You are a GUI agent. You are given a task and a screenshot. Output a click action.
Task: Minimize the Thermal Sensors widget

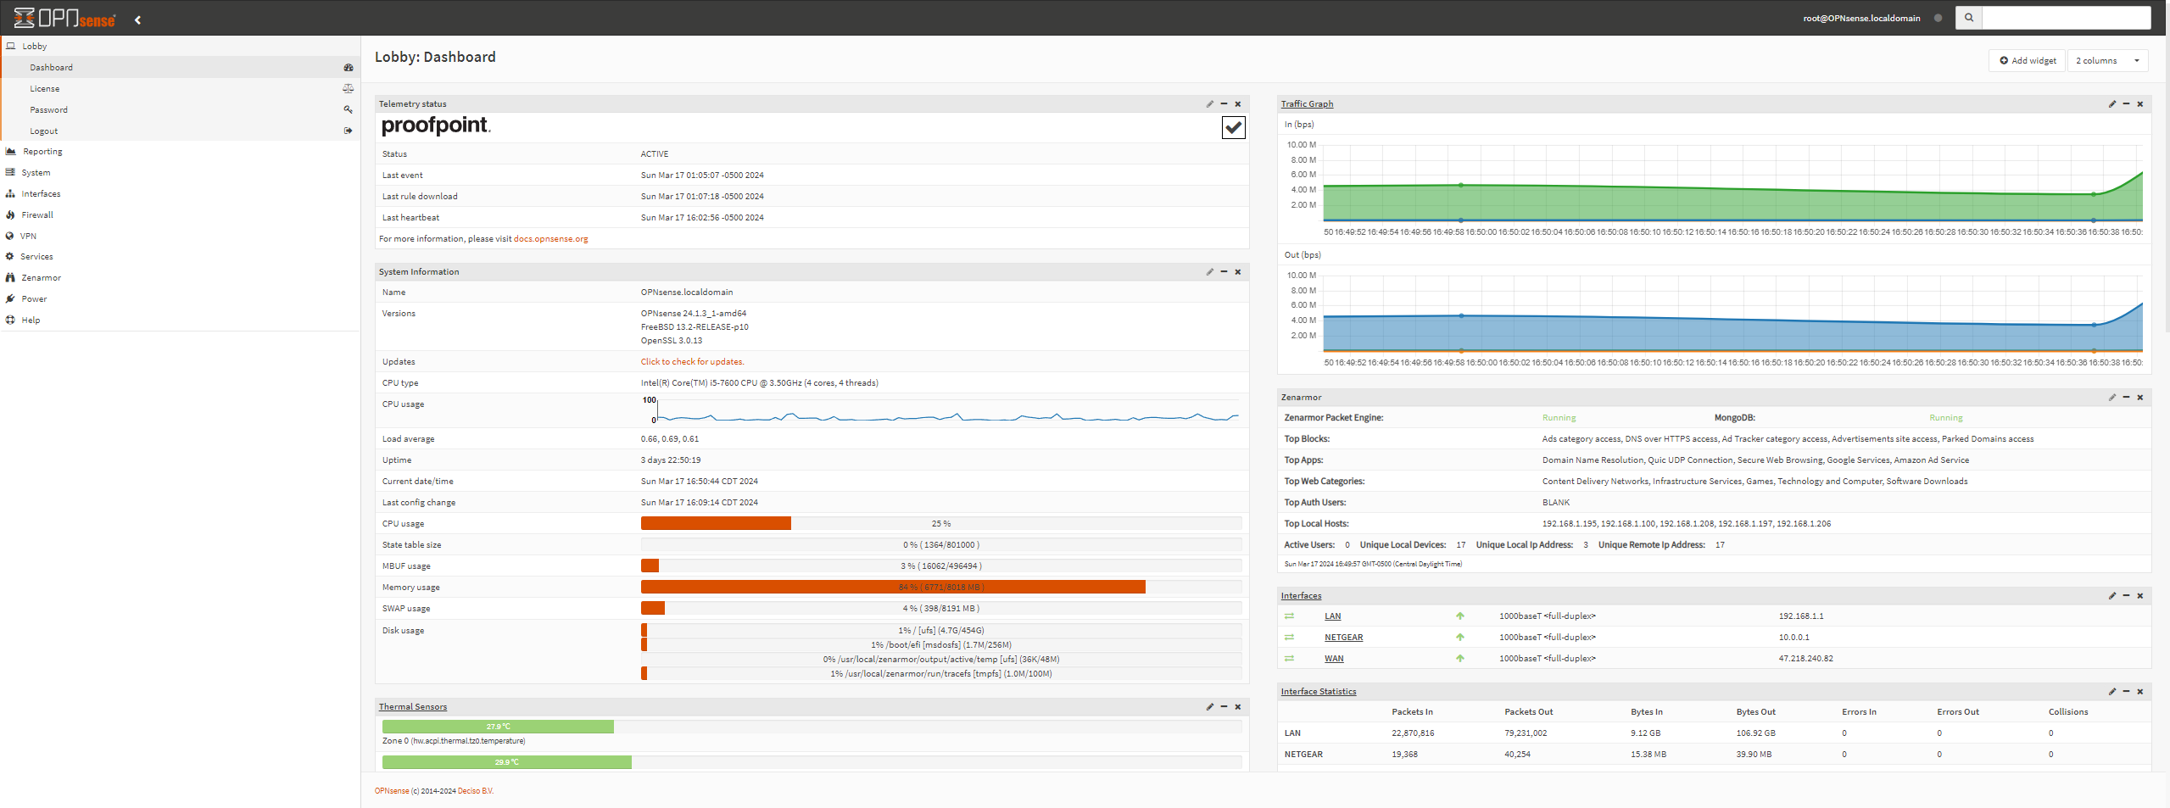click(1224, 707)
